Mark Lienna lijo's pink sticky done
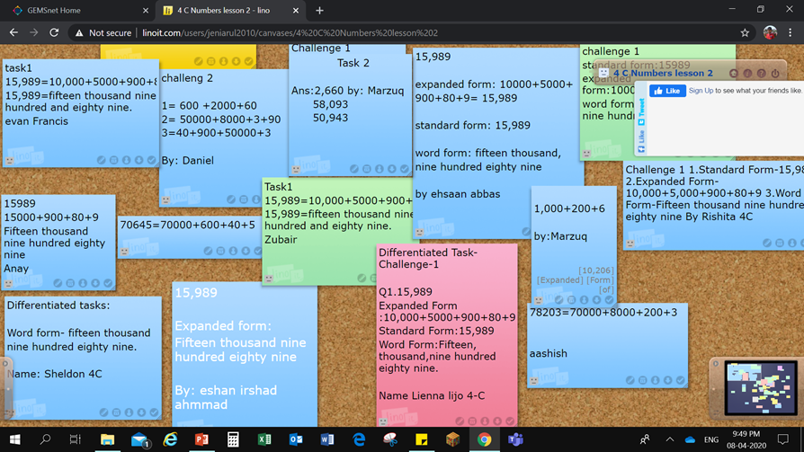This screenshot has height=452, width=804. tap(510, 421)
